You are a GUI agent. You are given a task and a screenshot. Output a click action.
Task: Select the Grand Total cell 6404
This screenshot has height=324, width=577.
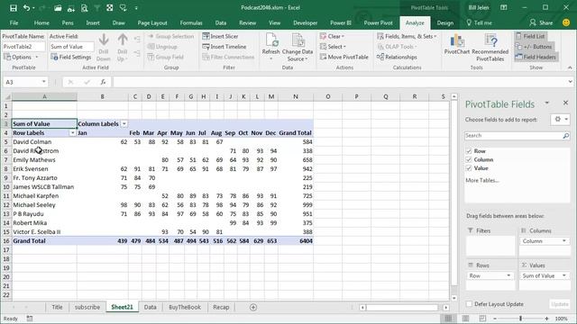click(x=296, y=241)
